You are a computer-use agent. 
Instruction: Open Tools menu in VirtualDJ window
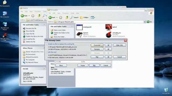[x=72, y=13]
